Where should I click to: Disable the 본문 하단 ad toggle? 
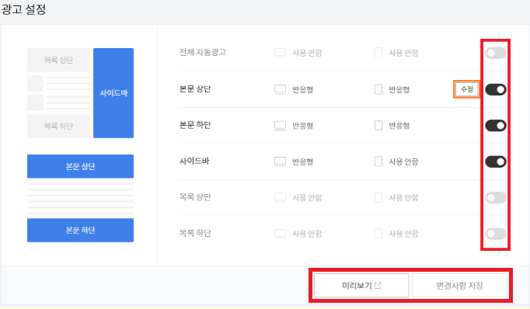[x=496, y=126]
